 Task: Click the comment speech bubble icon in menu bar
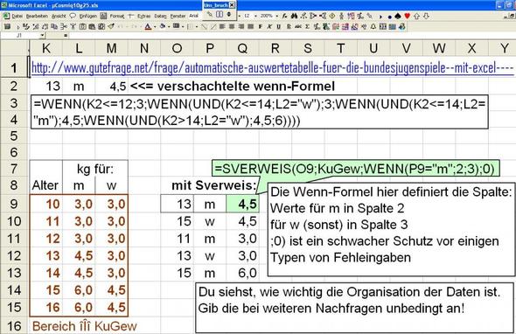(x=73, y=16)
